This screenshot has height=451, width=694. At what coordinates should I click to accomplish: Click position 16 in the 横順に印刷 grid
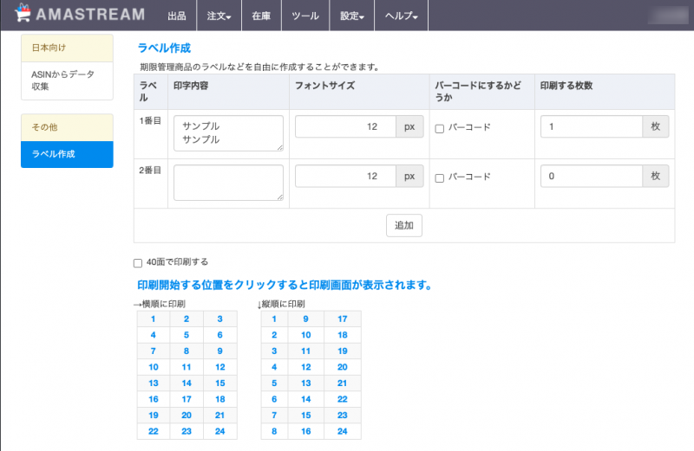click(154, 399)
